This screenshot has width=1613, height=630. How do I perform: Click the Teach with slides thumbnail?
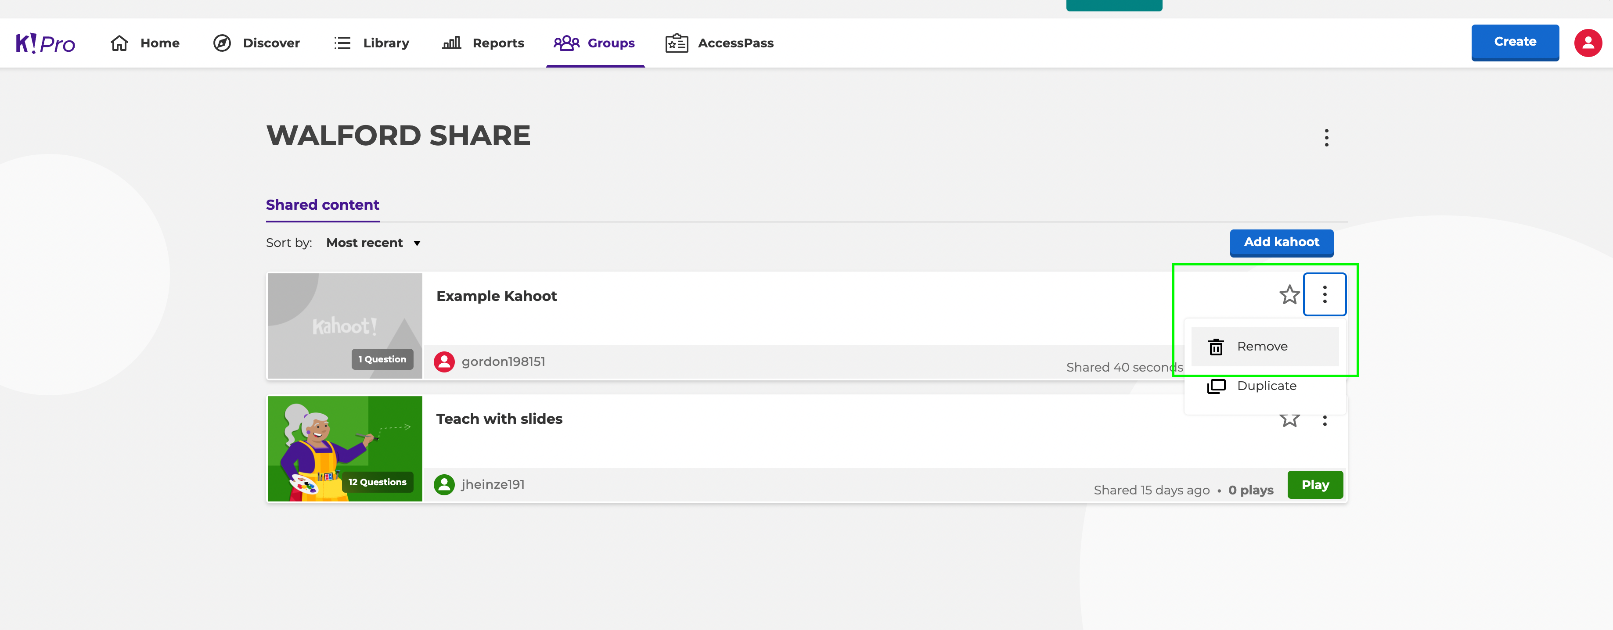coord(345,448)
